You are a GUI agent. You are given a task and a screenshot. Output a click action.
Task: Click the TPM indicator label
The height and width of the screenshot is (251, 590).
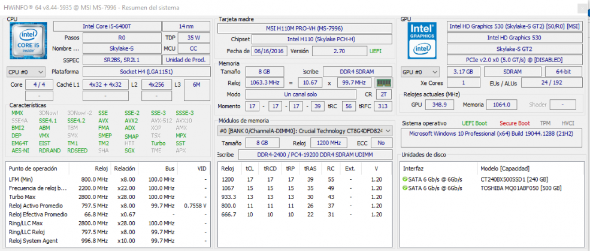point(544,123)
